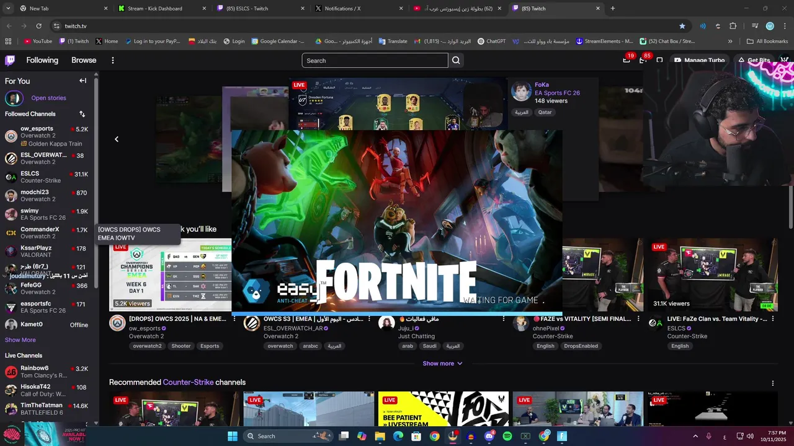
Task: Open options for Recommended Counter-Strike channels
Action: coord(772,383)
